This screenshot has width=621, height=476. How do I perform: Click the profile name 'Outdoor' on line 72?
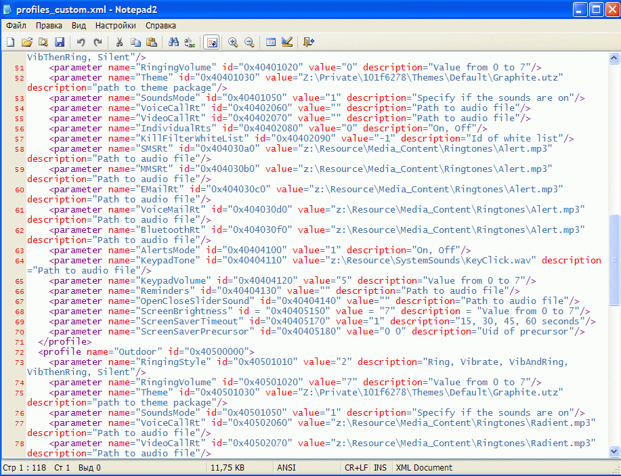pos(138,351)
